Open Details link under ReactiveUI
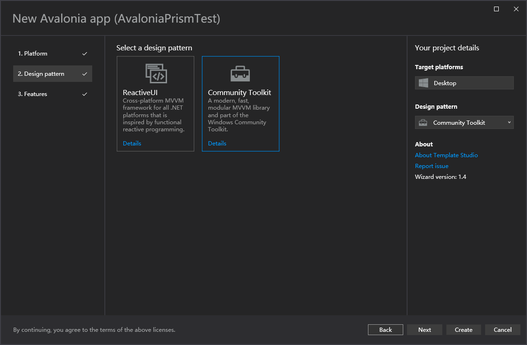The image size is (527, 345). [132, 144]
